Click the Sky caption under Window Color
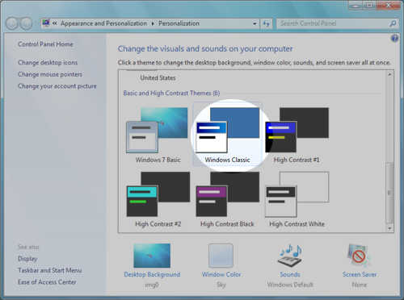Image resolution: width=404 pixels, height=300 pixels. (221, 285)
